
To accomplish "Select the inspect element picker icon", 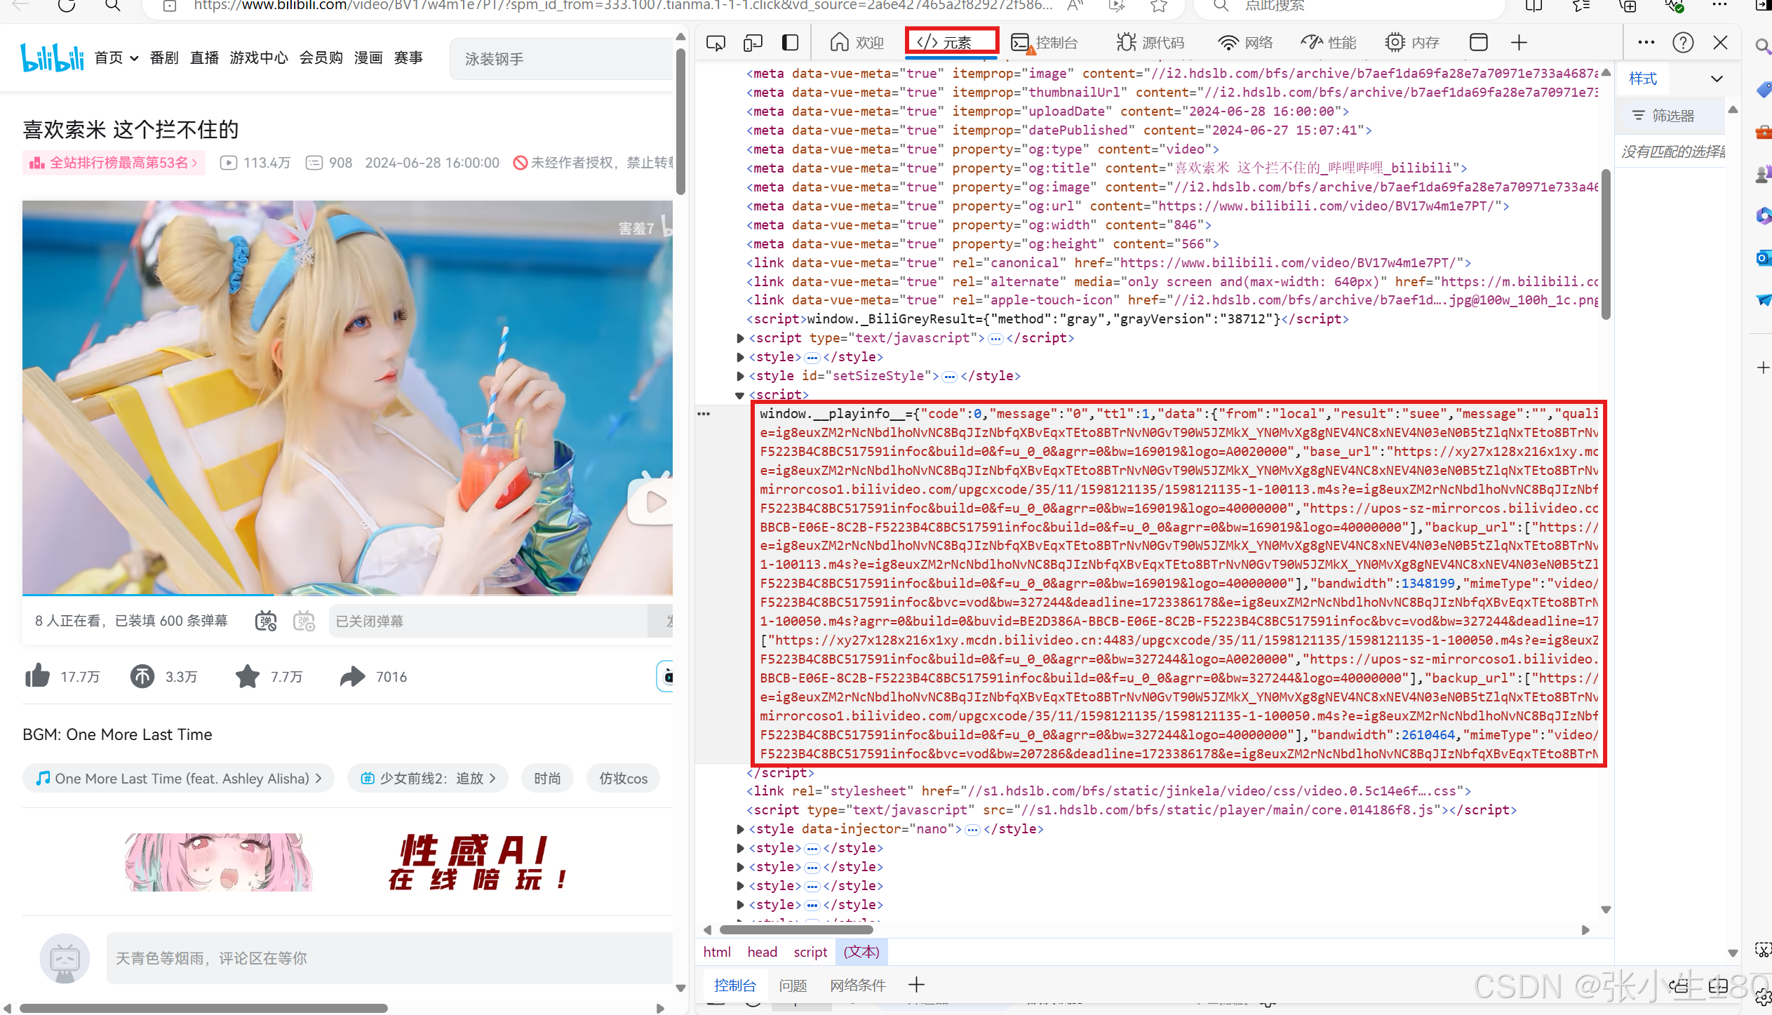I will pos(716,41).
